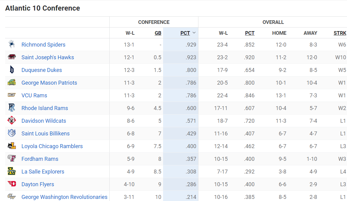Click the Rhode Island Rams logo

point(11,108)
